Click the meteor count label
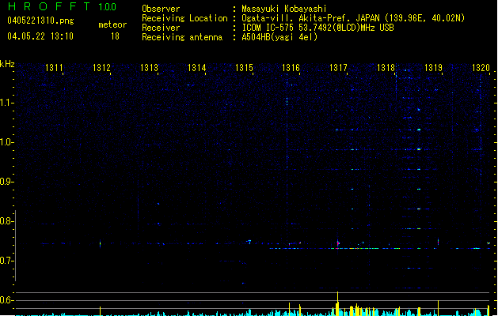The image size is (498, 316). coord(112,24)
